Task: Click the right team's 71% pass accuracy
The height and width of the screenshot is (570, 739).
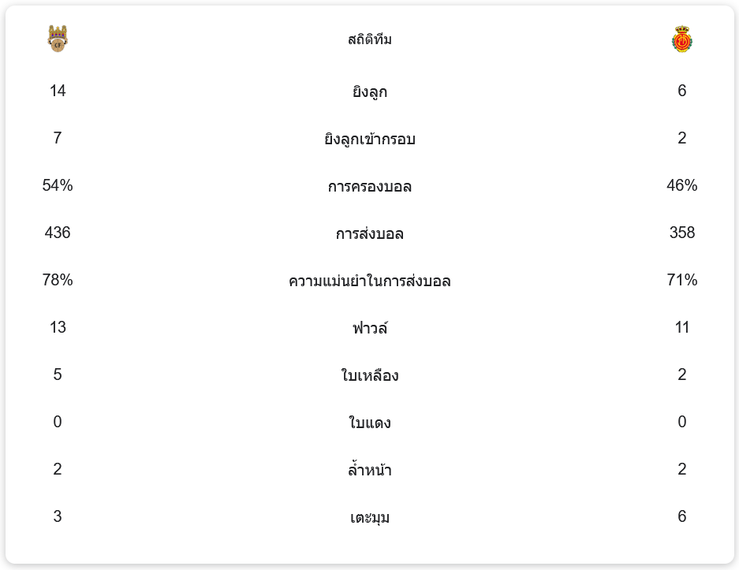Action: [681, 280]
